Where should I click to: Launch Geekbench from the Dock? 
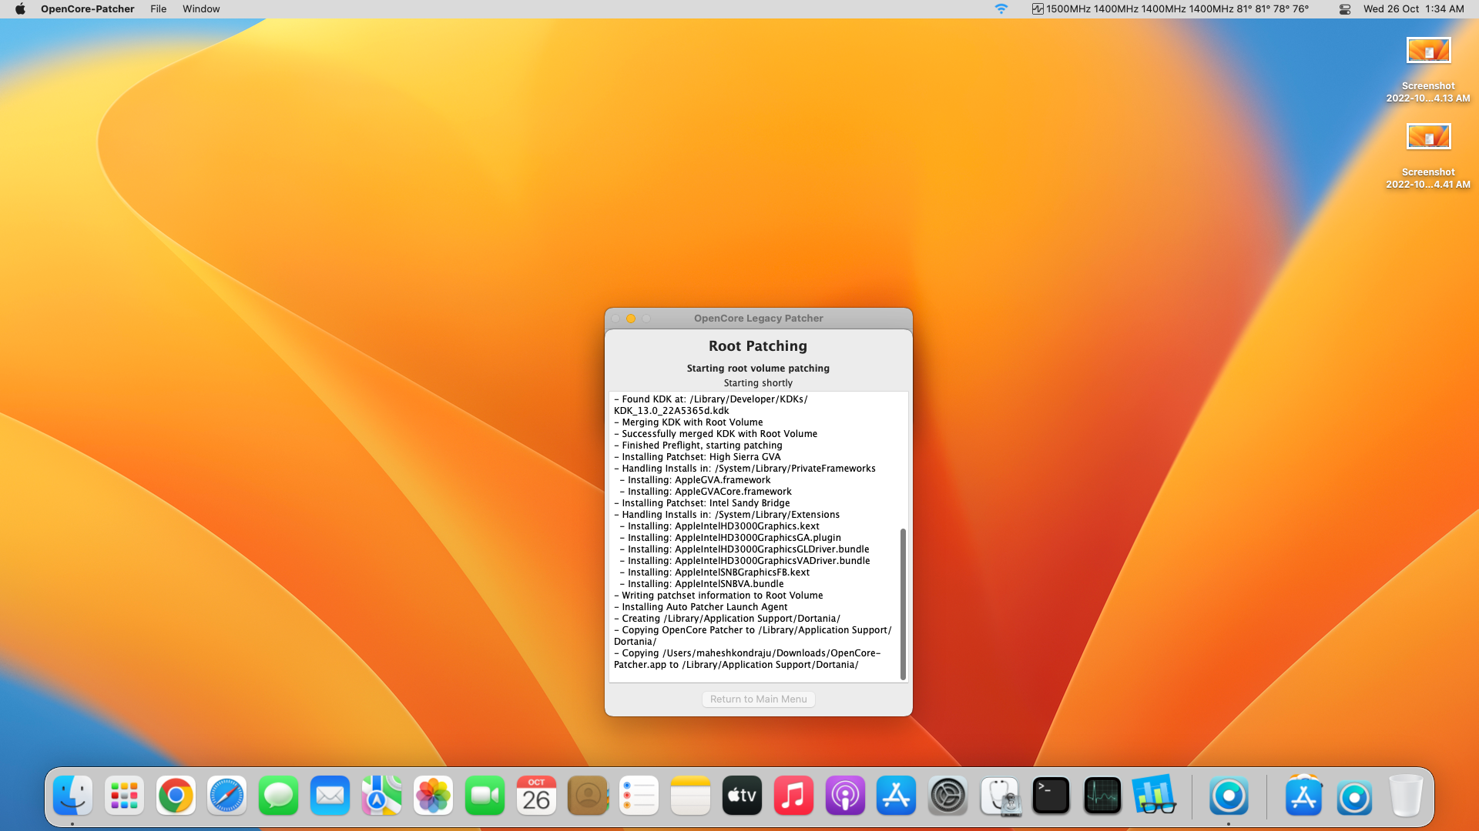[1154, 796]
